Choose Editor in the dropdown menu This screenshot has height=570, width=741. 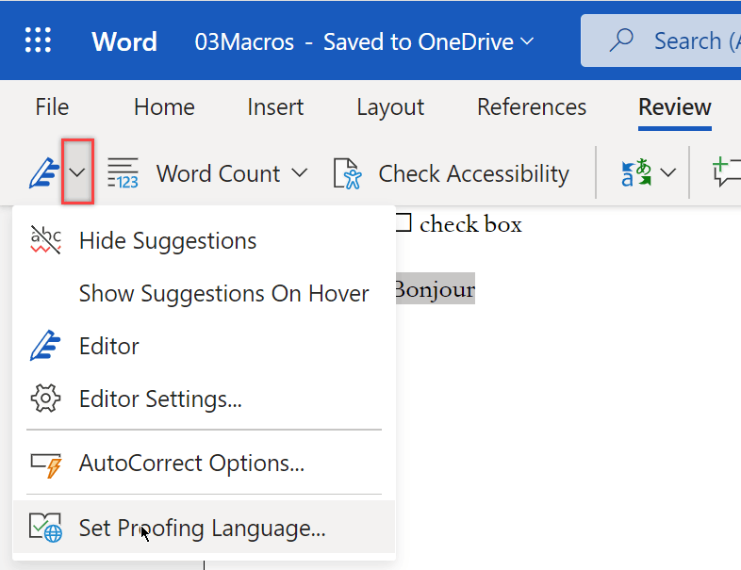pos(205,346)
